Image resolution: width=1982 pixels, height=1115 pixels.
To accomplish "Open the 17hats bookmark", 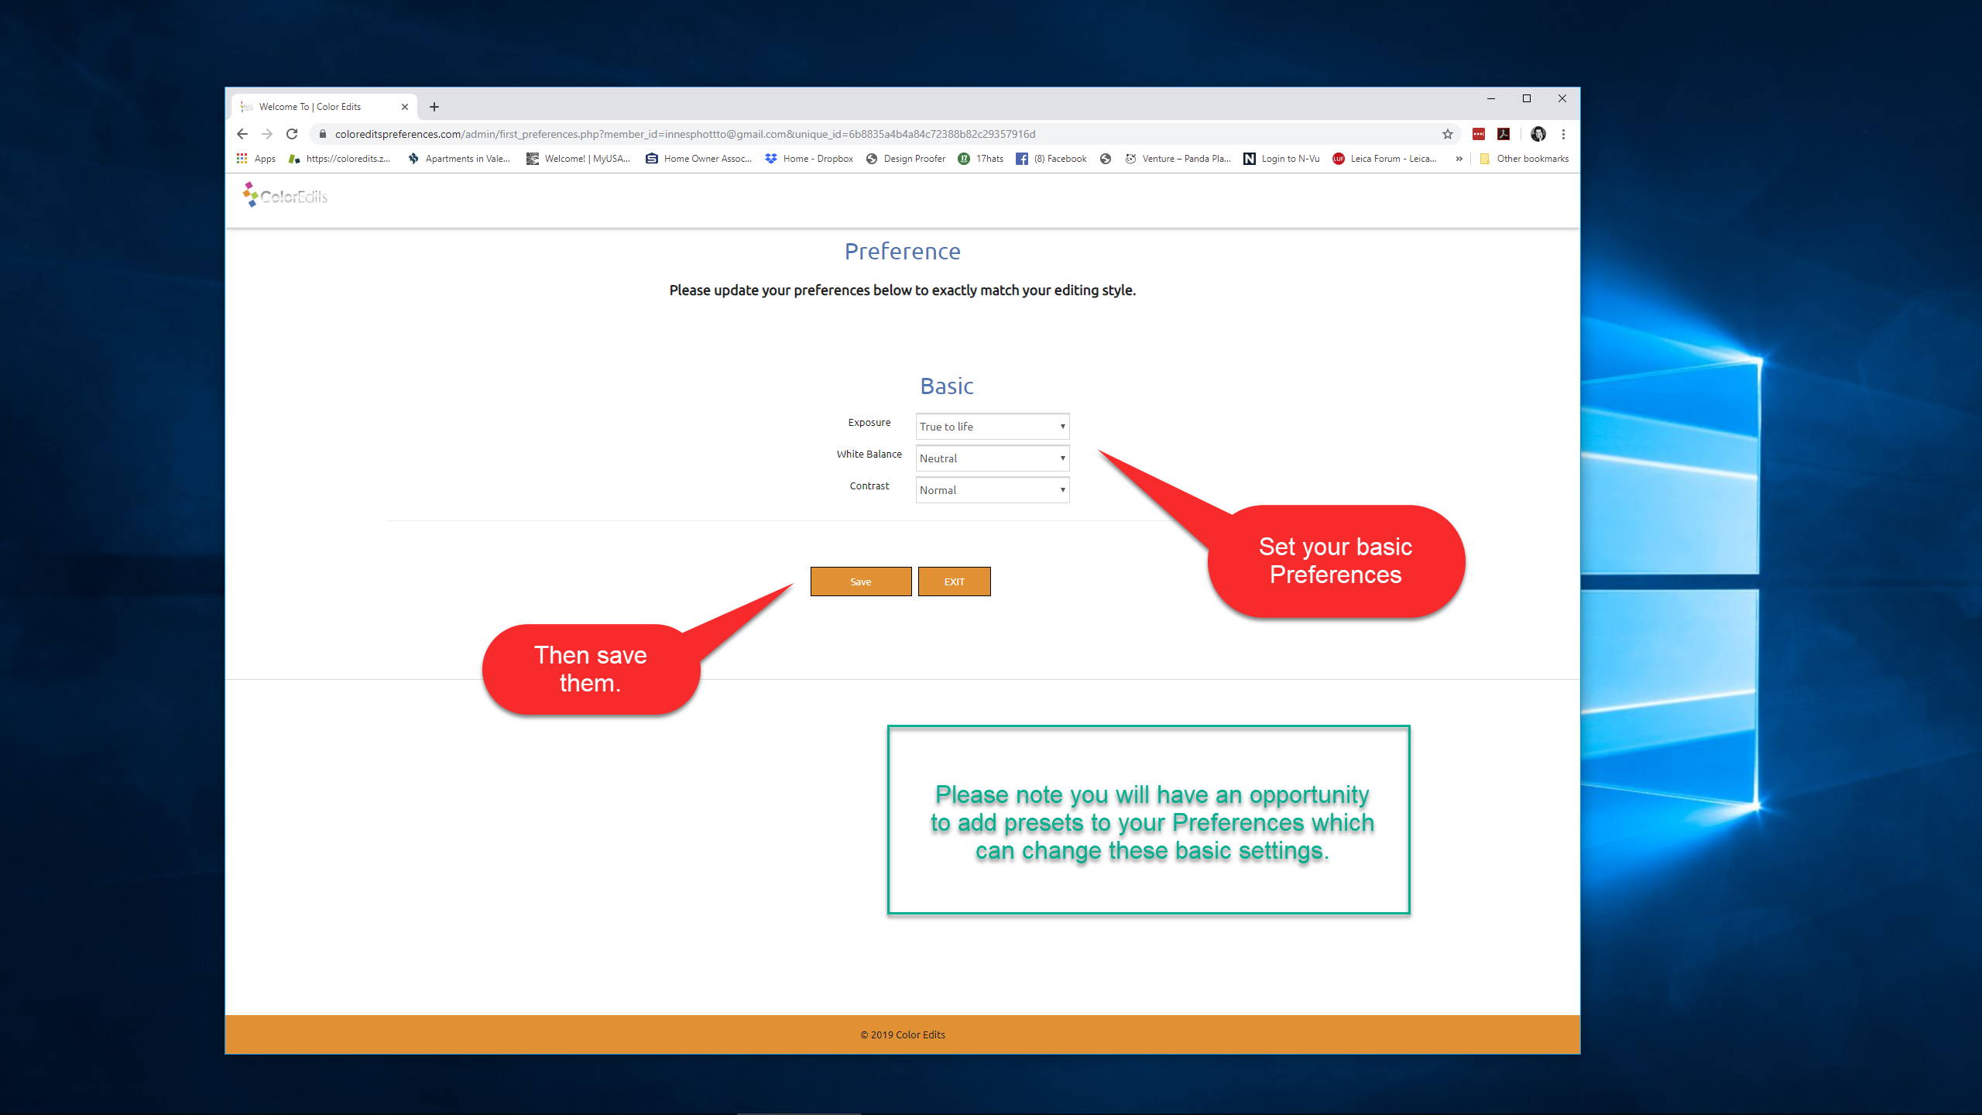I will pos(981,159).
